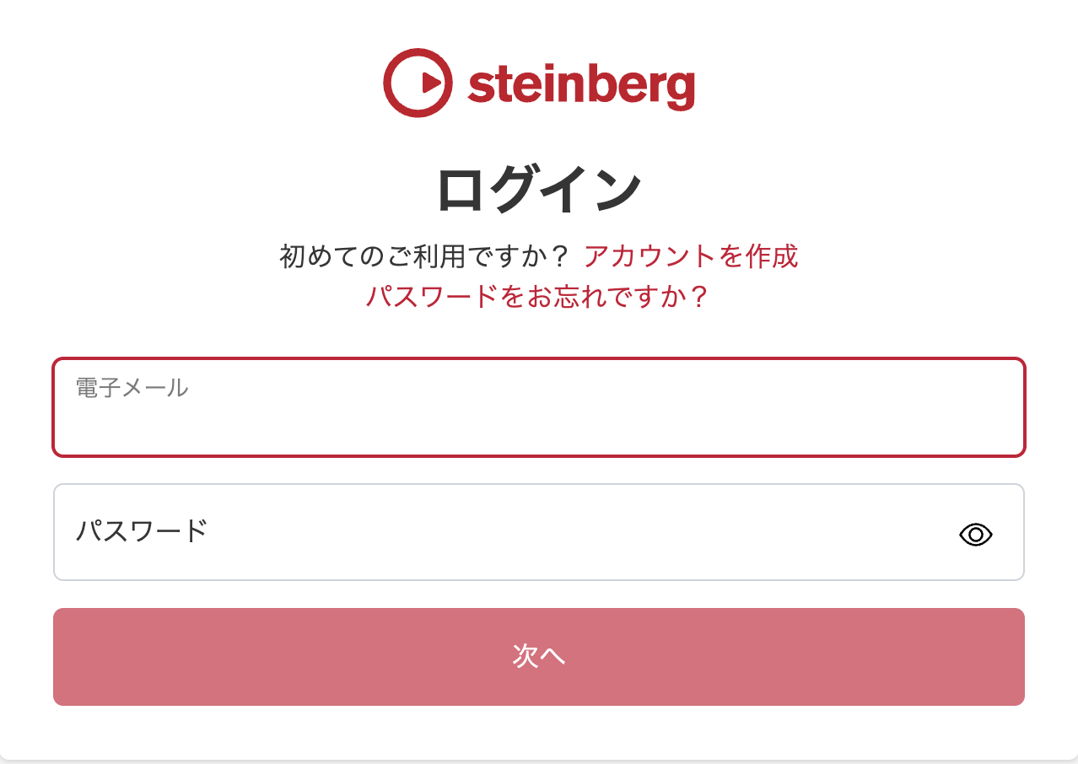This screenshot has height=764, width=1078.
Task: Click the empty middle of the email box
Action: pyautogui.click(x=539, y=422)
